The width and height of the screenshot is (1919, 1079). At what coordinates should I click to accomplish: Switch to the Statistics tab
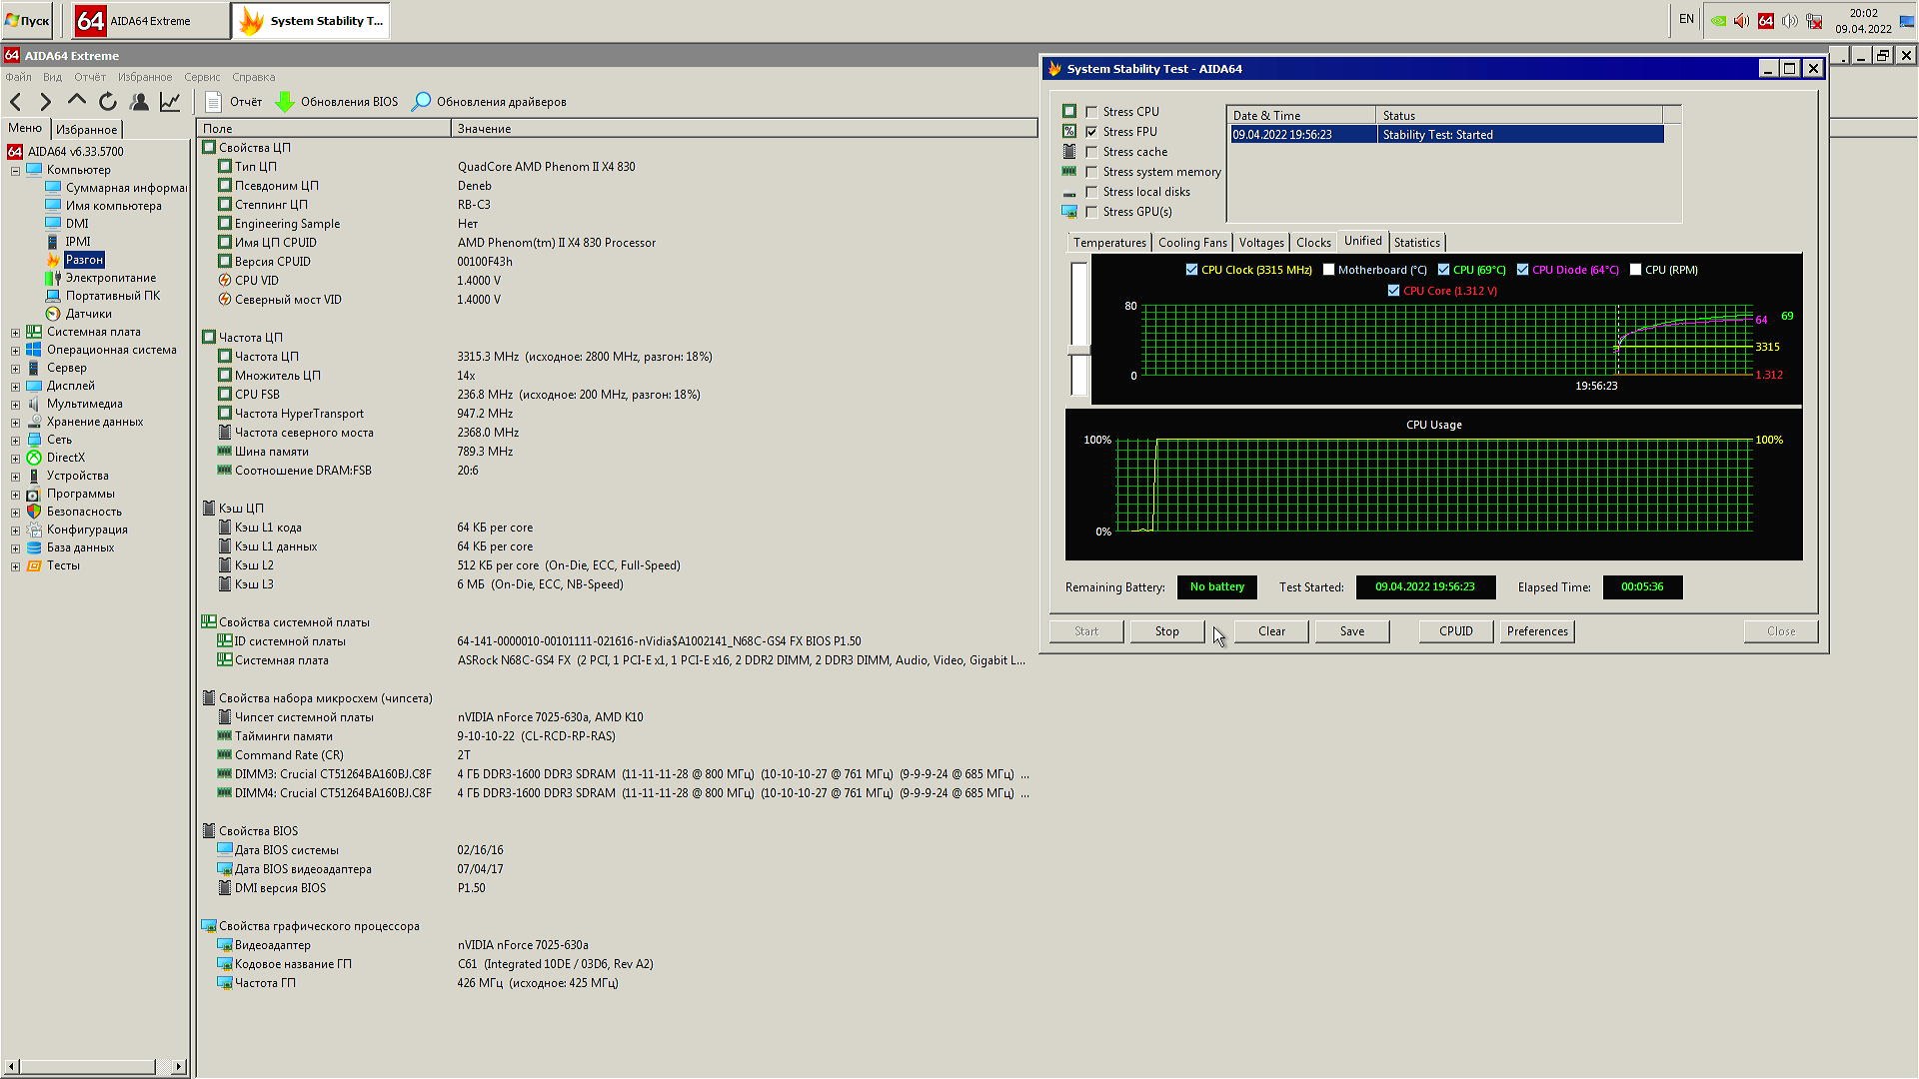click(x=1416, y=243)
